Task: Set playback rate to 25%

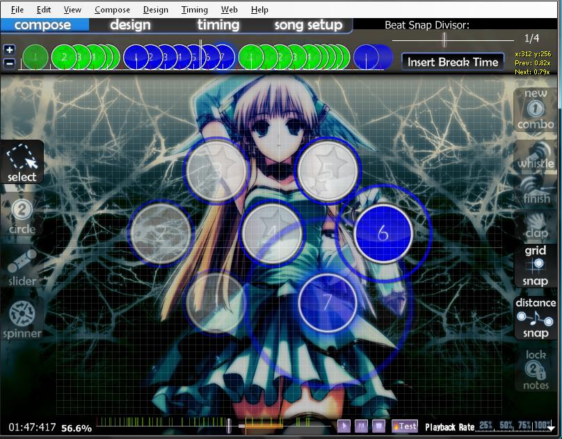Action: pos(485,425)
